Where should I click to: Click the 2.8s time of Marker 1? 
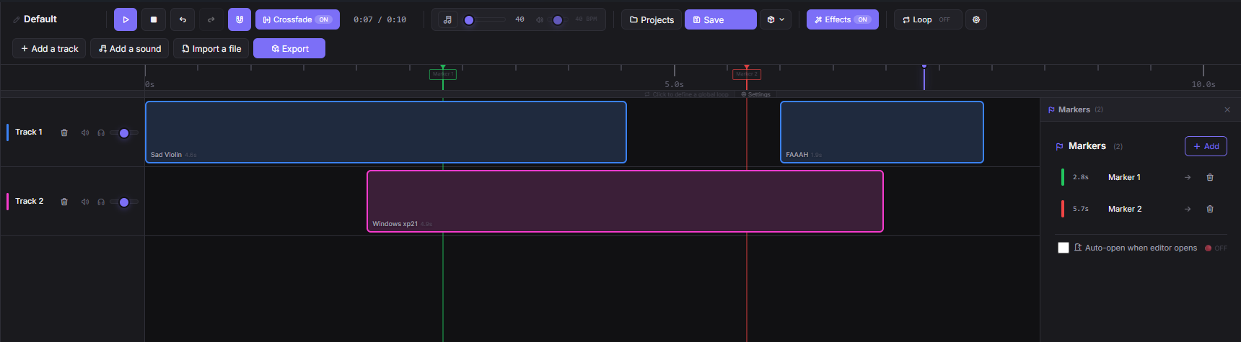point(1081,177)
